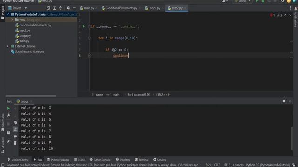Image resolution: width=298 pixels, height=167 pixels.
Task: Hide the Project tool window
Action: [74, 8]
